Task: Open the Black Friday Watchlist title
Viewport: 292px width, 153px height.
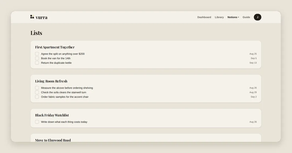Action: click(52, 115)
